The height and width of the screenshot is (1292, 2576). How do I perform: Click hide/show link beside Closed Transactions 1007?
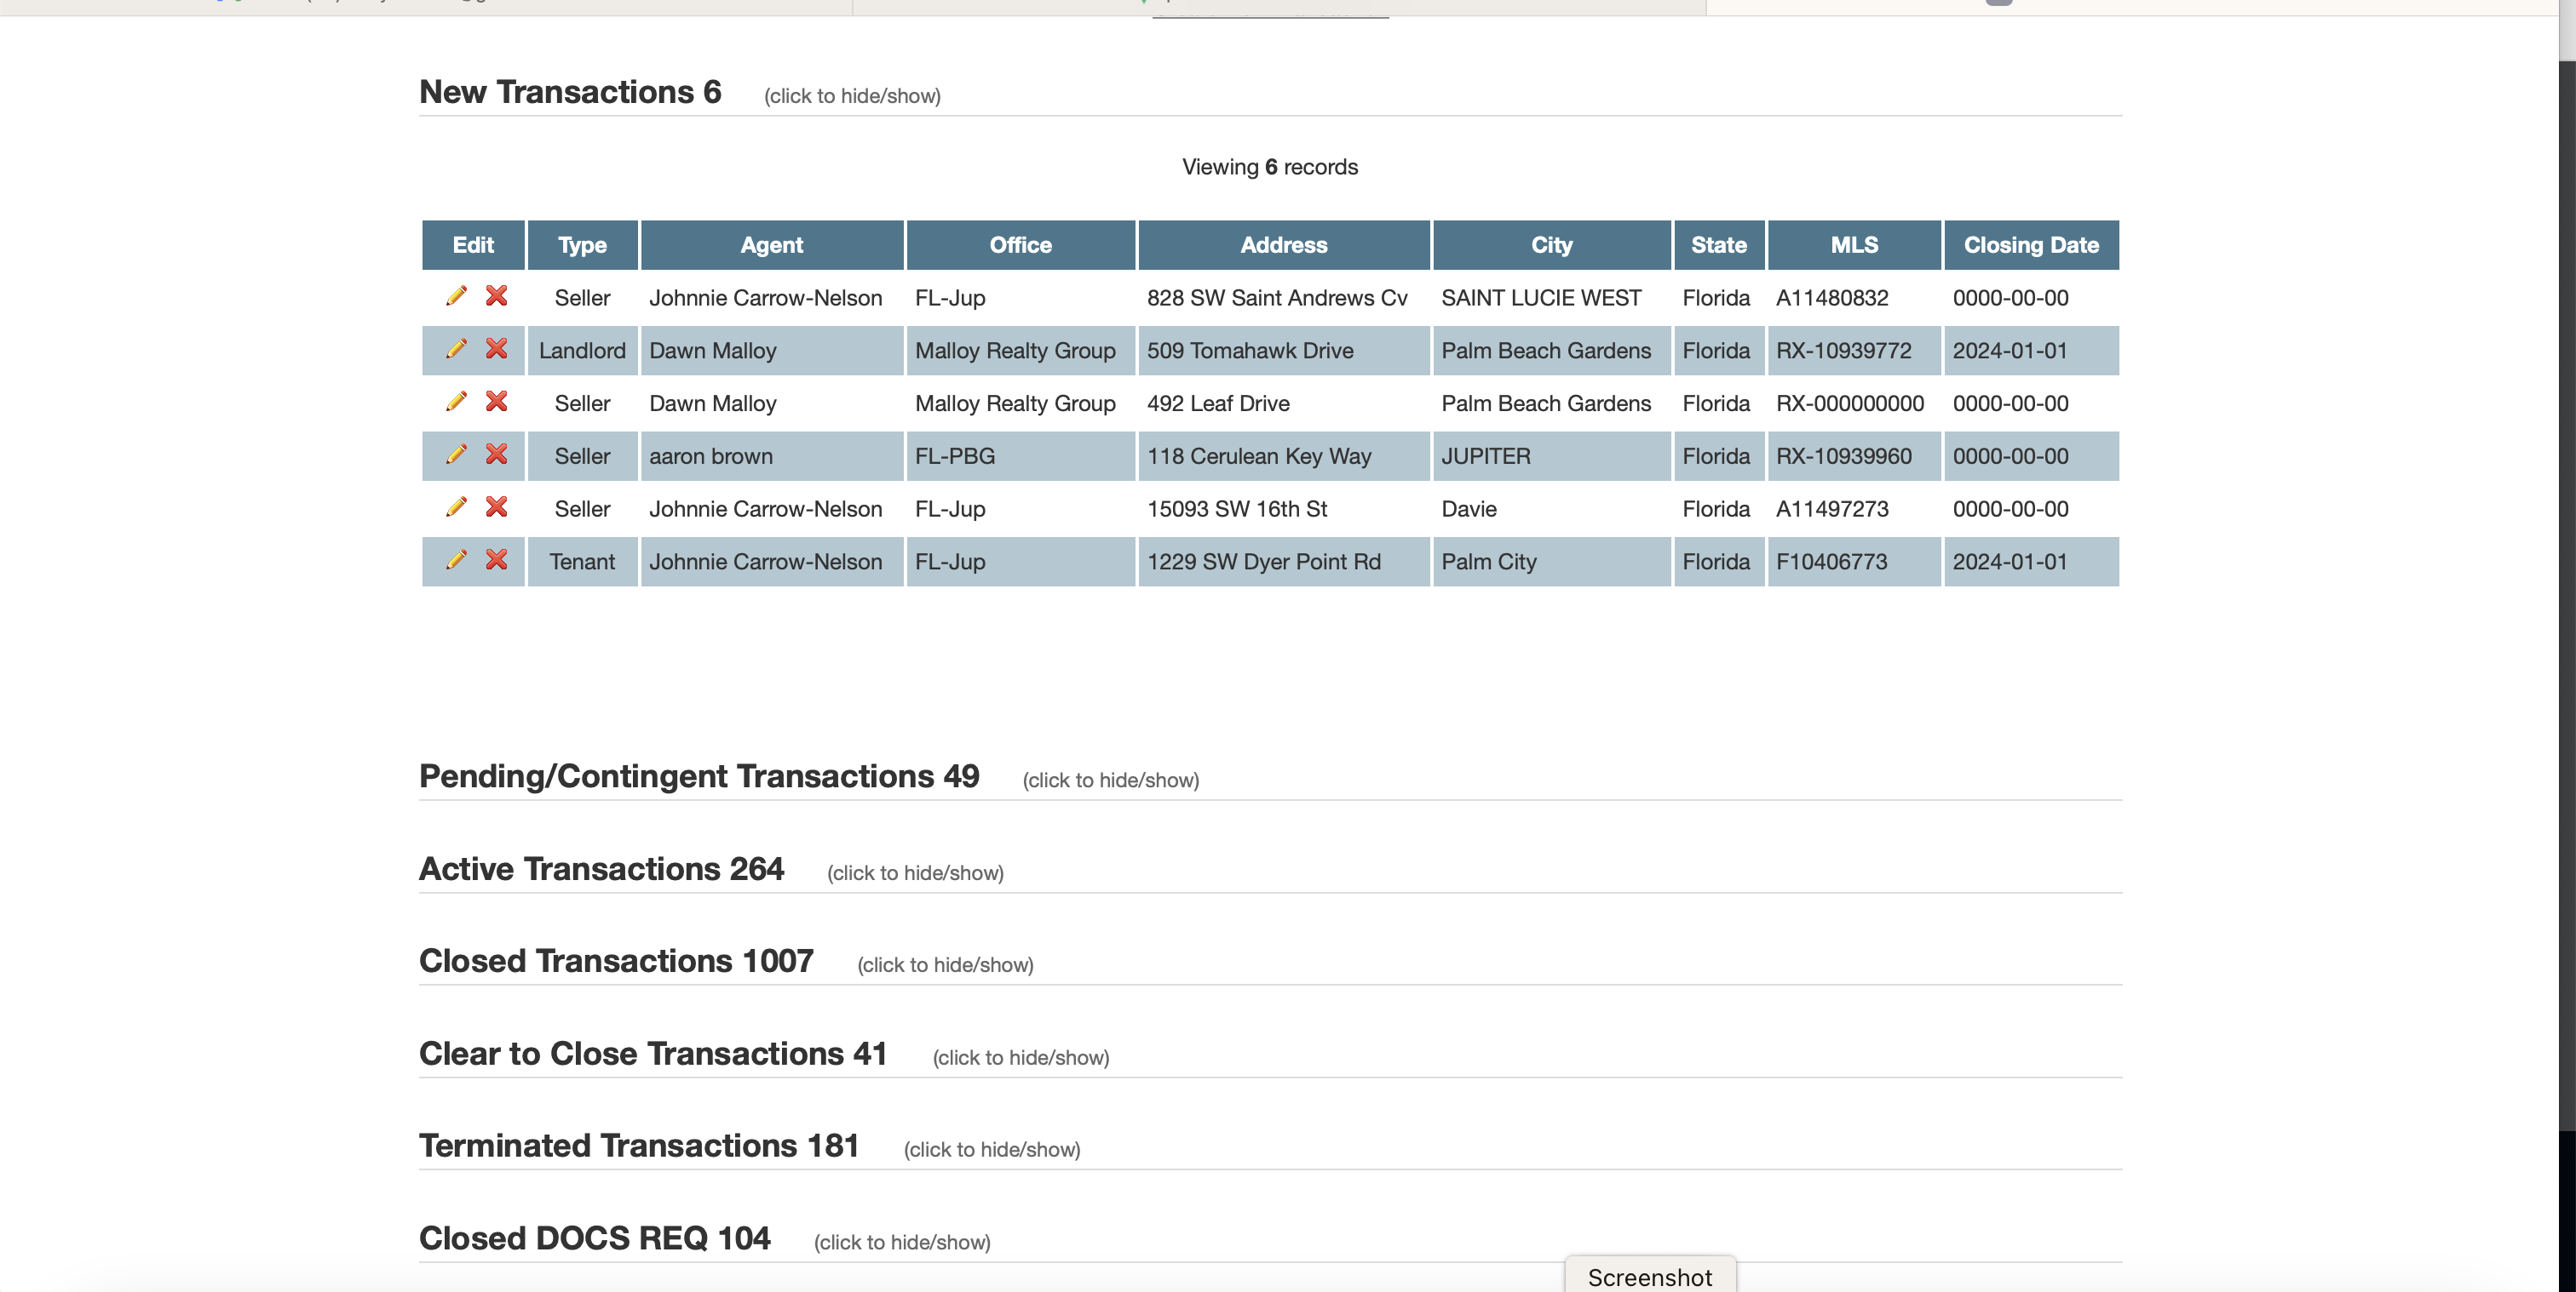945,965
